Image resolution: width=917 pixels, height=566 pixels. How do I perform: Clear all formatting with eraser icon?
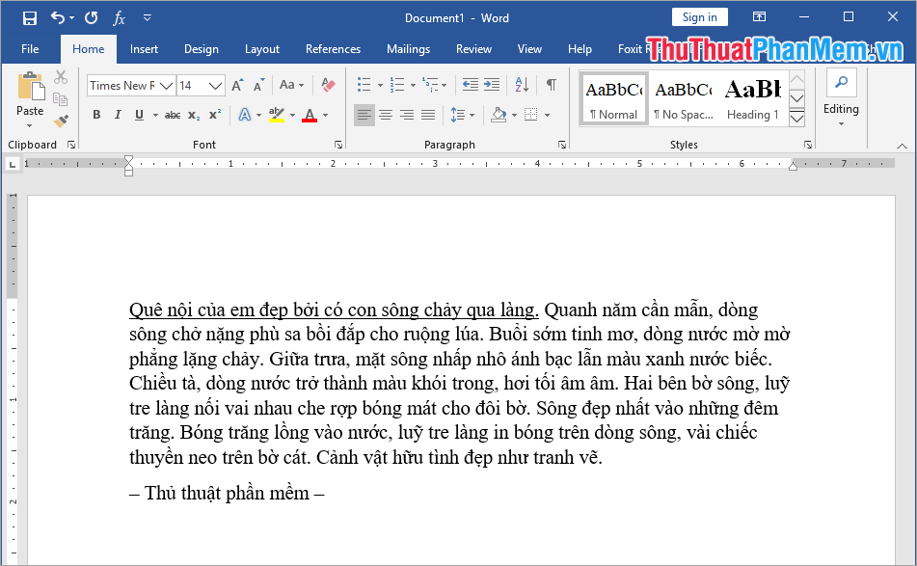(x=328, y=86)
